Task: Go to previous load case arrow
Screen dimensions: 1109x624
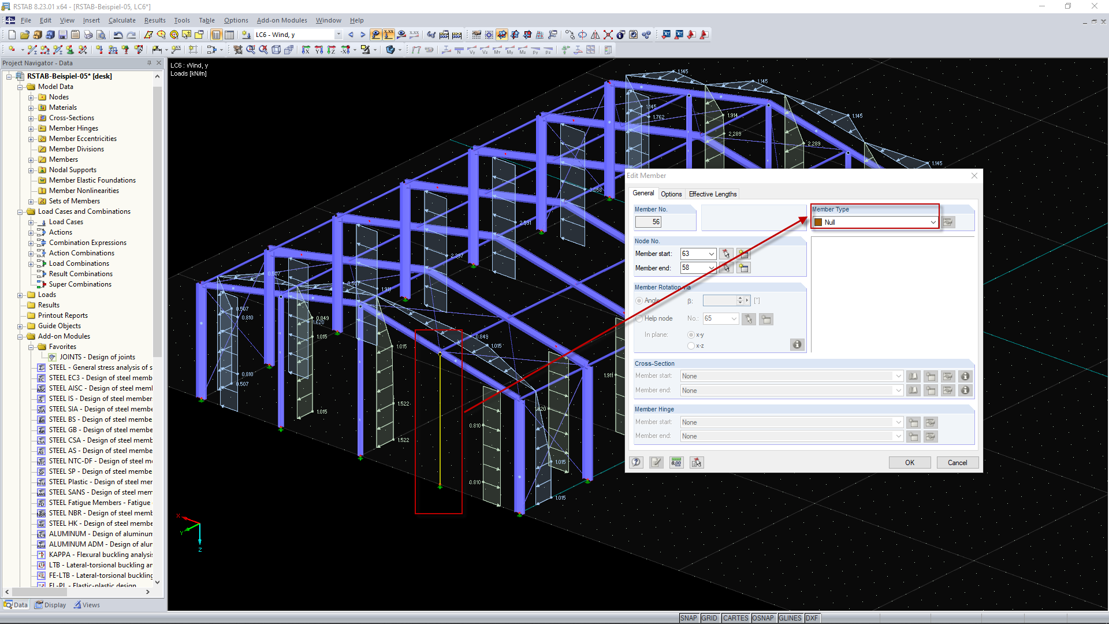Action: [351, 35]
